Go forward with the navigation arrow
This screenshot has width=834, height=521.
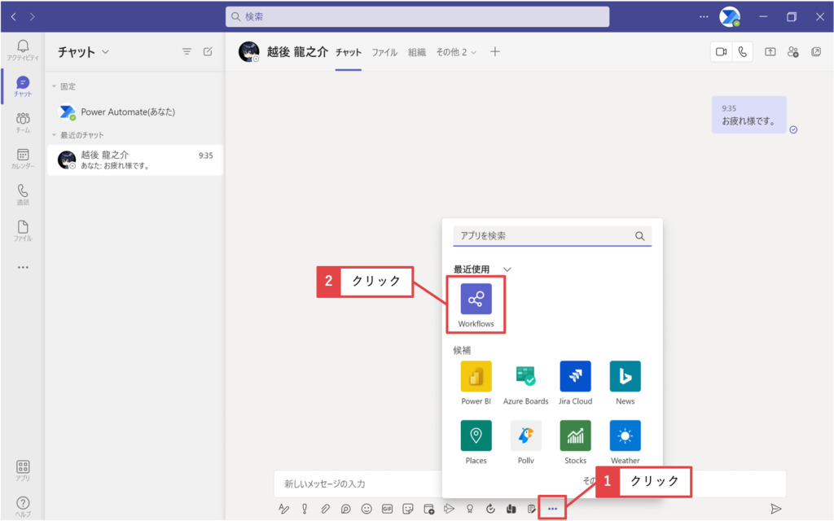33,16
